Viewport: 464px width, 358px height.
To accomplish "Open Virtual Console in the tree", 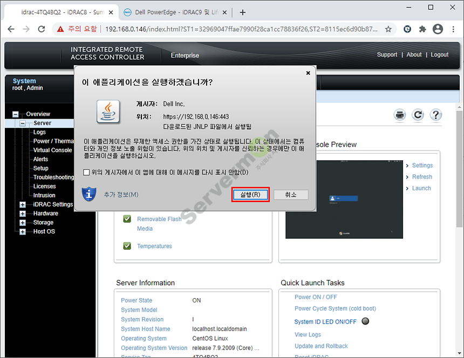I will pyautogui.click(x=52, y=150).
